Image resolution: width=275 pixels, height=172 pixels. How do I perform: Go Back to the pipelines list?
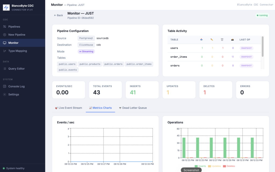point(58,15)
